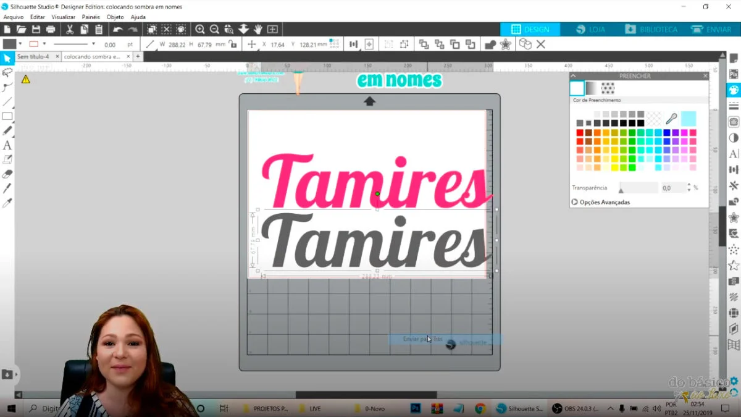This screenshot has width=741, height=417.
Task: Switch to the colocando sombra document tab
Action: [92, 56]
